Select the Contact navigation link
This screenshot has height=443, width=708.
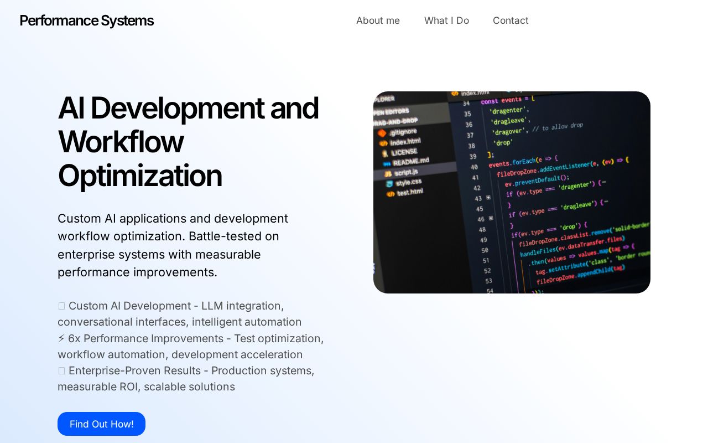[x=510, y=20]
